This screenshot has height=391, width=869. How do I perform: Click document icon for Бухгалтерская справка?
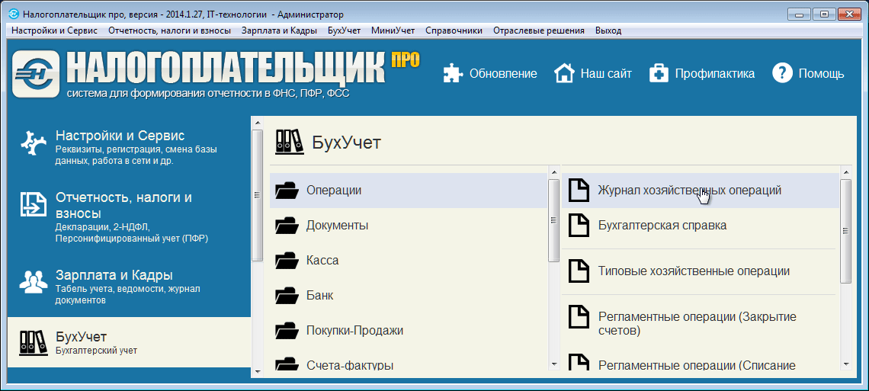[579, 226]
